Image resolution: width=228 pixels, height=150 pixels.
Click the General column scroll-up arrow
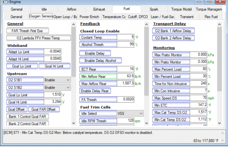coord(74,24)
